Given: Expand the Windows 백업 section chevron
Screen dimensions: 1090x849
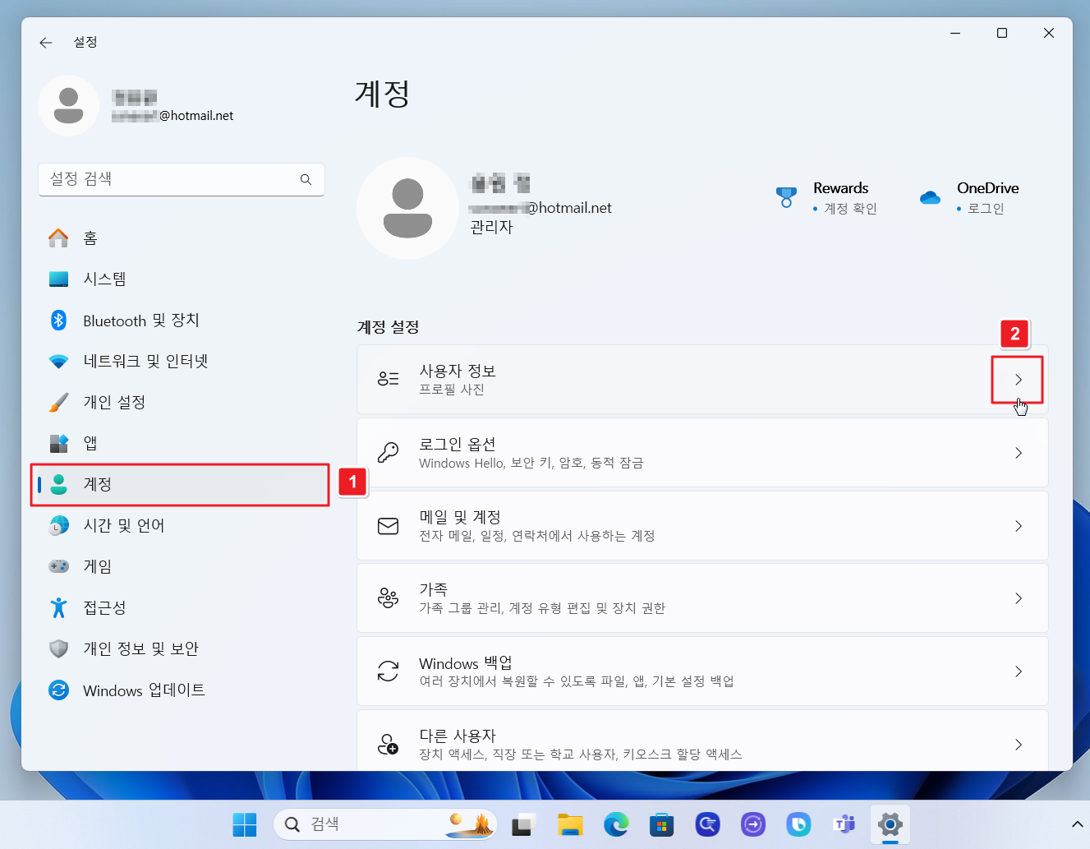Looking at the screenshot, I should click(x=1018, y=671).
